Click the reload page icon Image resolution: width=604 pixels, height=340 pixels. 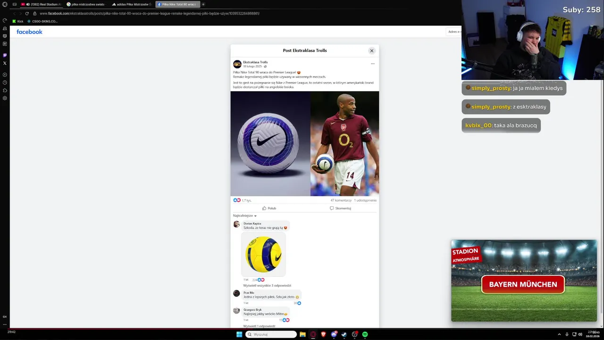tap(27, 13)
